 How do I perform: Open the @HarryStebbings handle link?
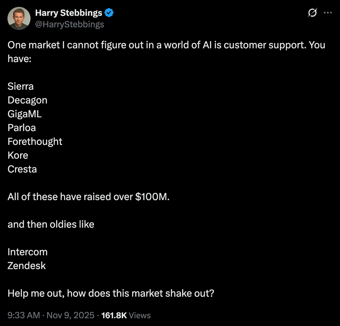[69, 24]
